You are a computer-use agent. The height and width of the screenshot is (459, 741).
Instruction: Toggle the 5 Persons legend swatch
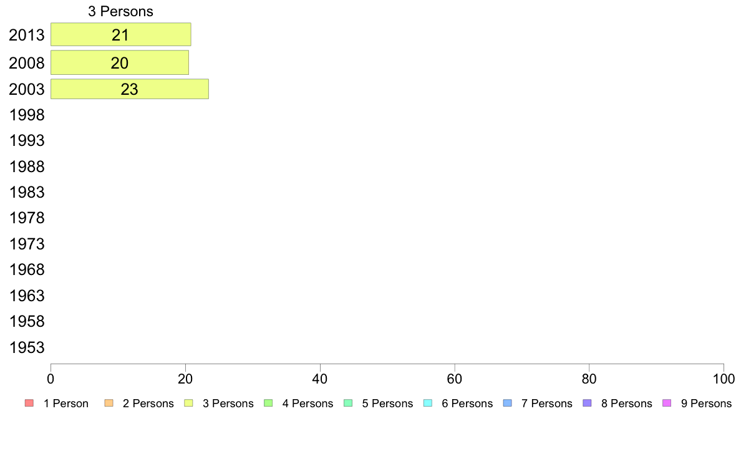pos(348,403)
